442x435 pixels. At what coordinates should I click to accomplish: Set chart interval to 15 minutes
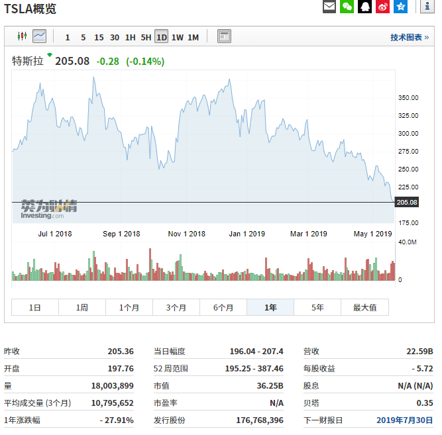(99, 37)
